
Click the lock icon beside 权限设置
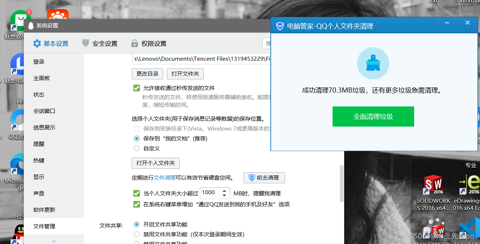click(135, 44)
